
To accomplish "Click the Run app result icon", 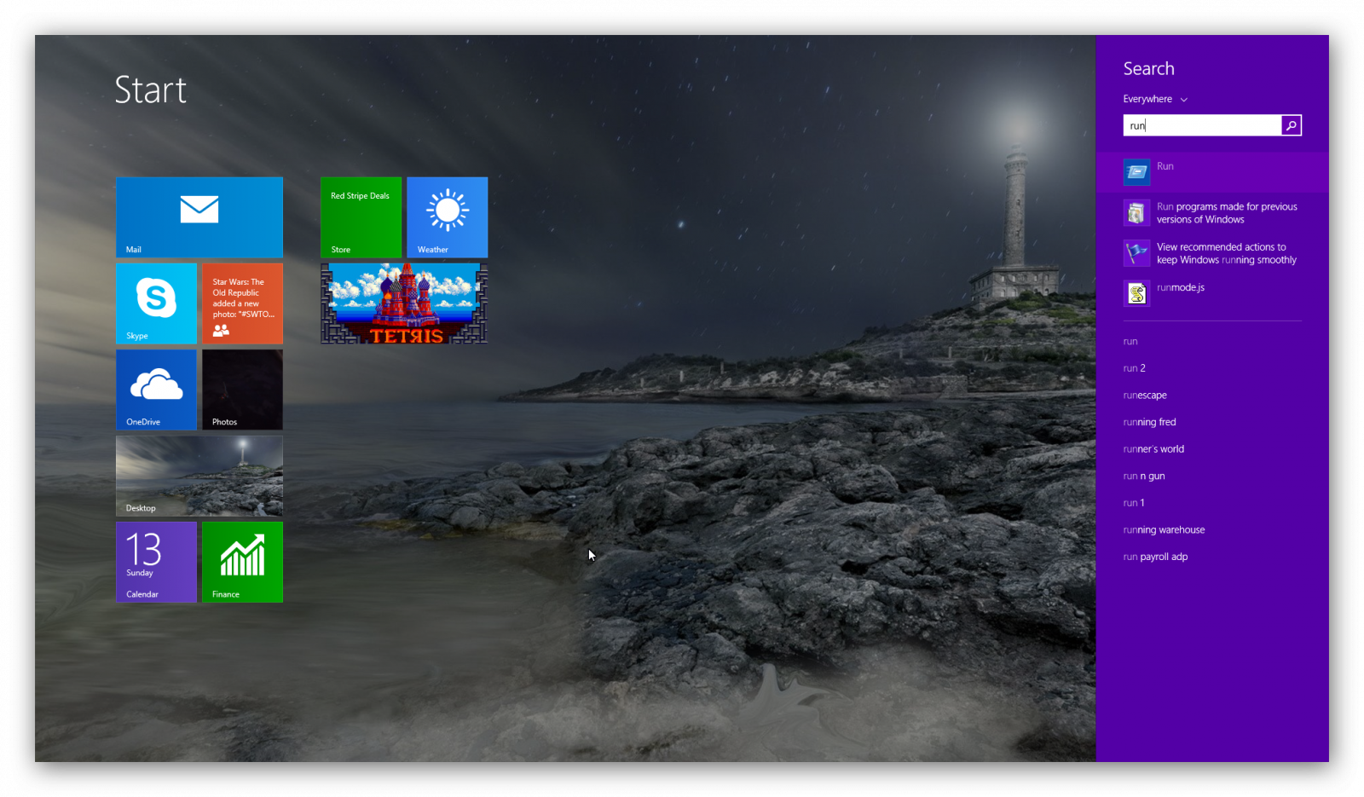I will point(1136,172).
